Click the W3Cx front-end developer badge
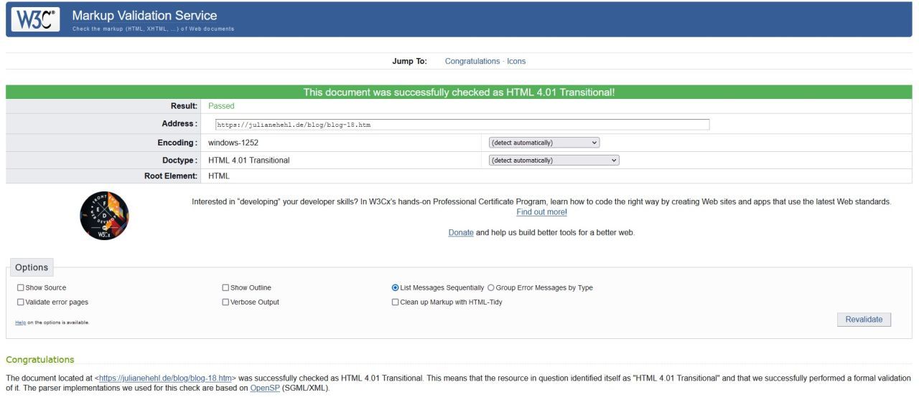The width and height of the screenshot is (919, 397). (x=104, y=216)
